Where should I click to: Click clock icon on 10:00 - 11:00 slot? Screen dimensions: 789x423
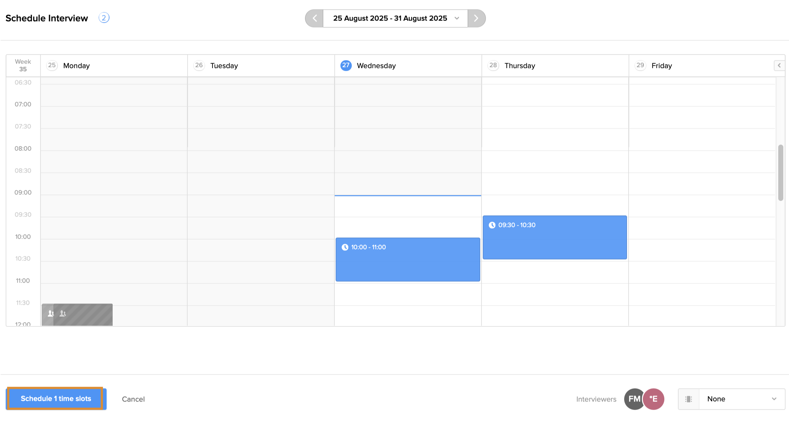(x=345, y=247)
